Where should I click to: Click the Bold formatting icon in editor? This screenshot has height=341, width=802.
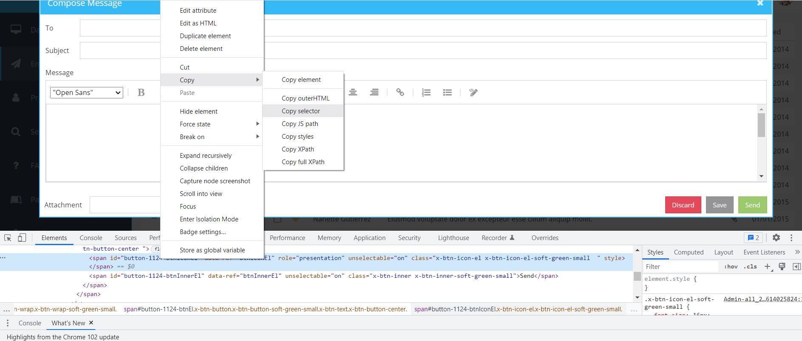click(x=141, y=92)
